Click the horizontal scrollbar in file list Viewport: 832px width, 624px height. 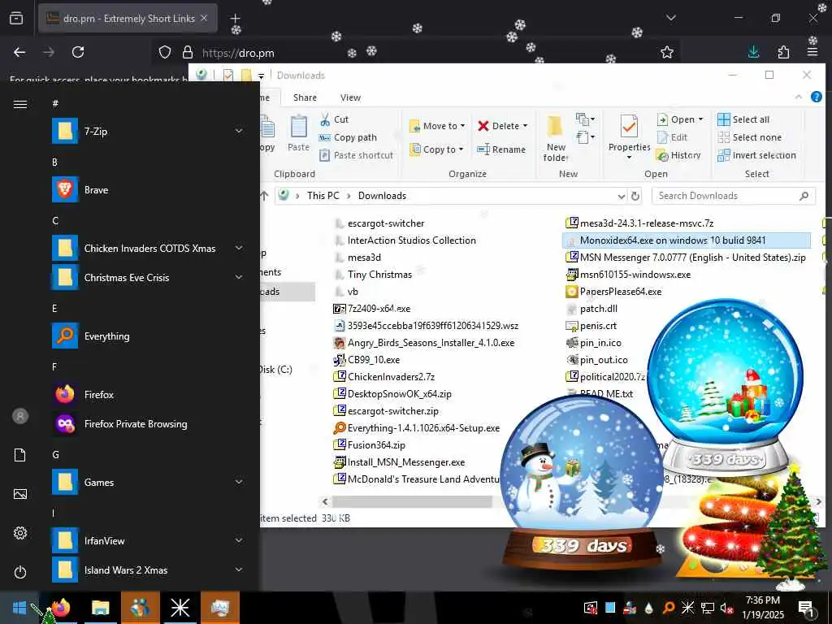click(412, 501)
